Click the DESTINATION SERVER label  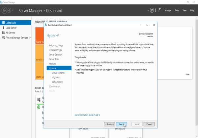pyautogui.click(x=146, y=34)
